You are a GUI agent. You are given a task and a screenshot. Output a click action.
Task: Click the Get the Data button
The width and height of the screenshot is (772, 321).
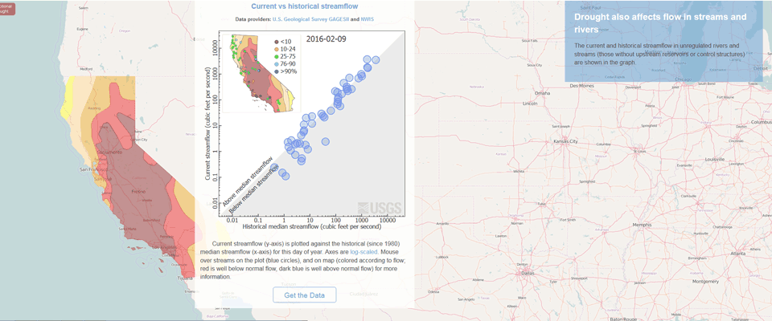[x=305, y=295]
